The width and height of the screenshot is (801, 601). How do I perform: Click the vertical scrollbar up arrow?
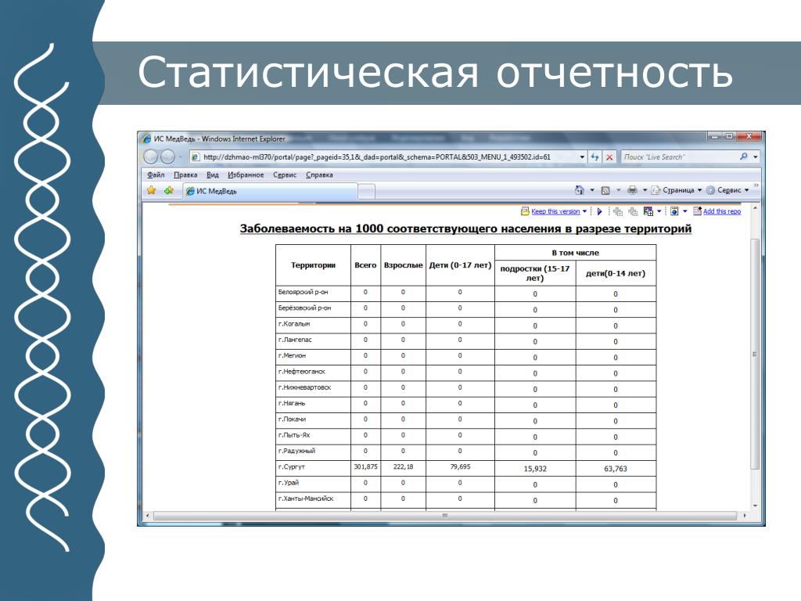tap(755, 208)
